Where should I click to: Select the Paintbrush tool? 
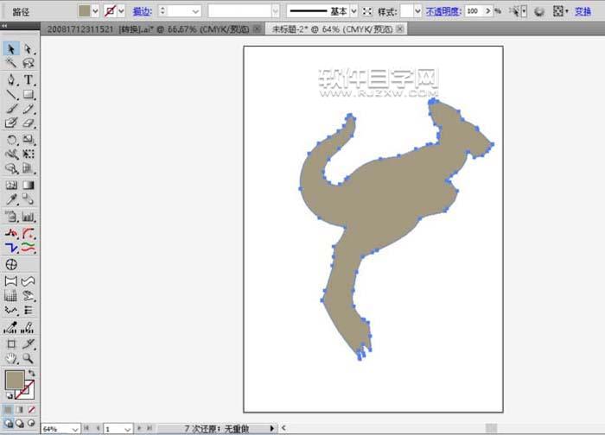(10, 109)
